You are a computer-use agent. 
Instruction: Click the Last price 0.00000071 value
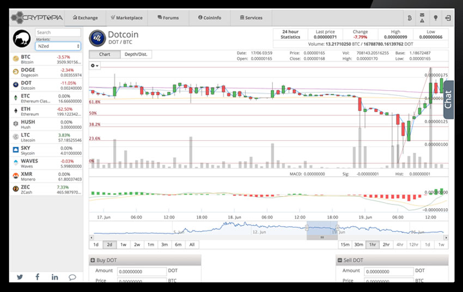tap(325, 37)
